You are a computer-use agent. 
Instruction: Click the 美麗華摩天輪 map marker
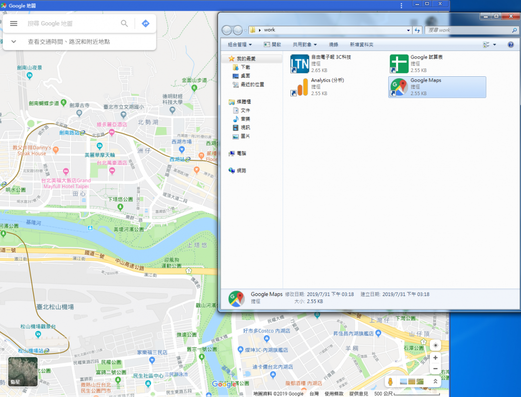pos(99,146)
